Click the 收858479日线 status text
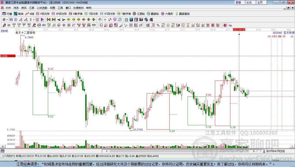 pyautogui.click(x=275, y=151)
